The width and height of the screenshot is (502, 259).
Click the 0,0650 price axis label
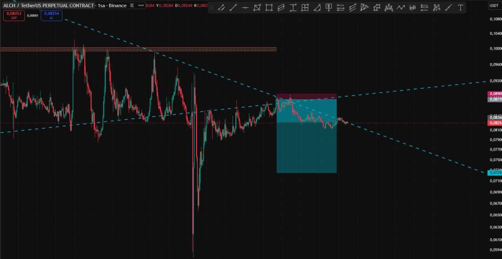coord(496,215)
